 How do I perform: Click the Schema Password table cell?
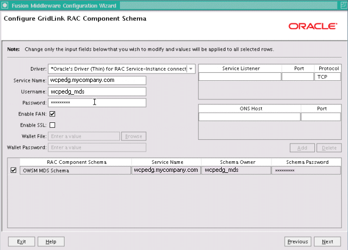(x=306, y=170)
